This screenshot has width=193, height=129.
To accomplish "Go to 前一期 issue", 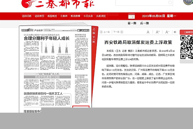I will [132, 23].
